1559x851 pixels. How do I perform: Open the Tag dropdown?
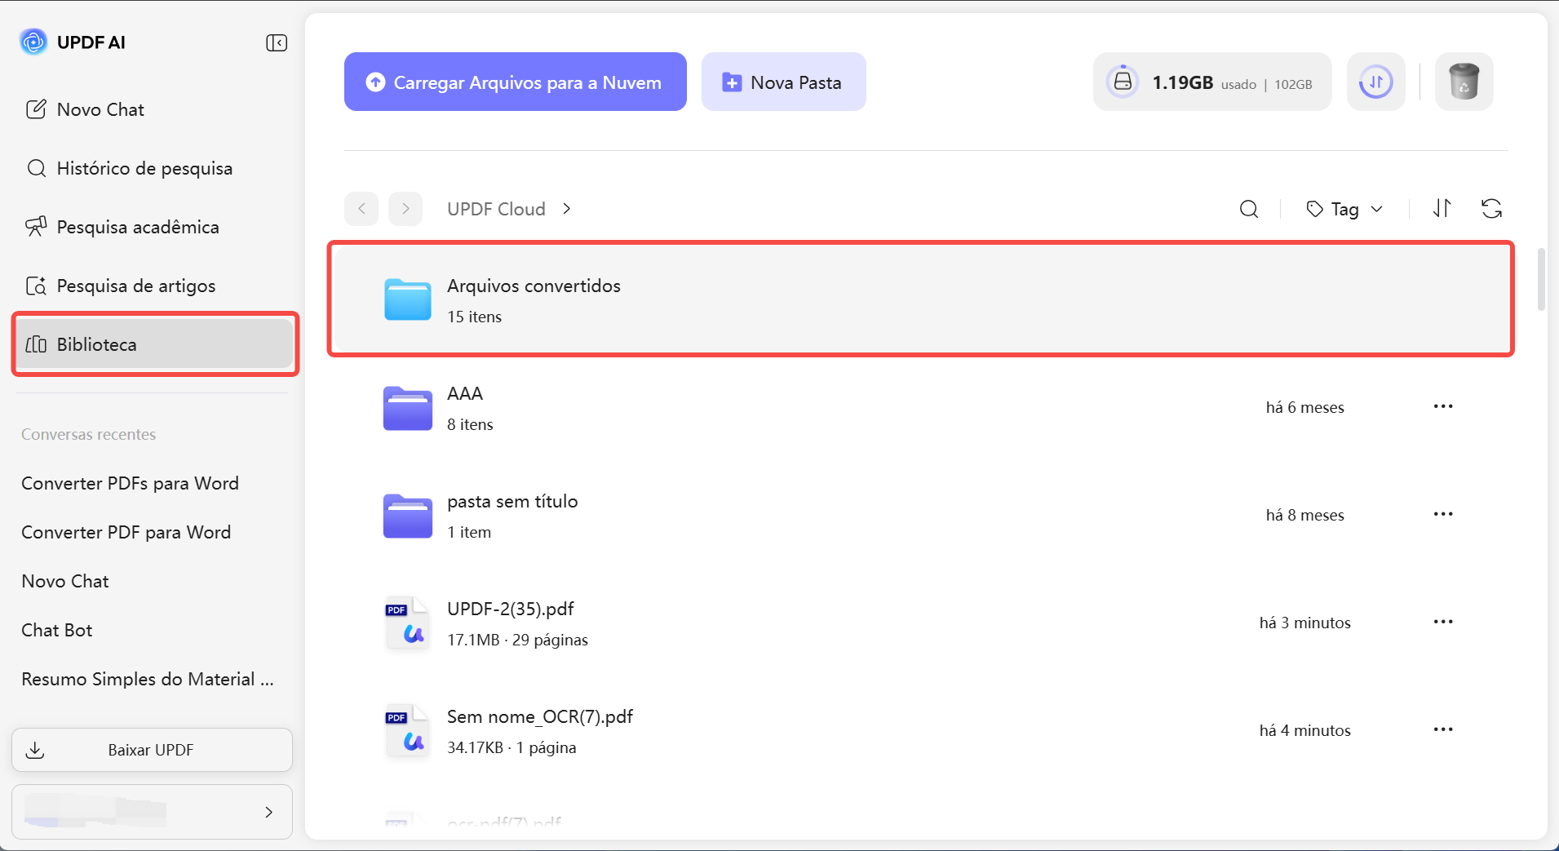[x=1344, y=209]
